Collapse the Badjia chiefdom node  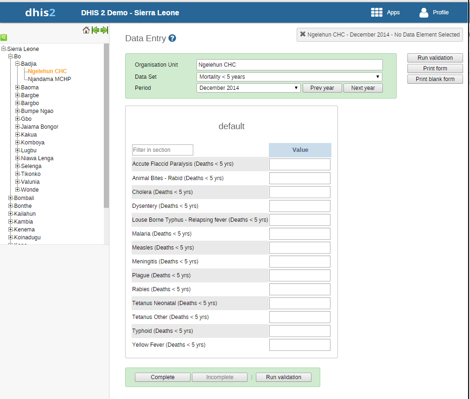(x=18, y=63)
